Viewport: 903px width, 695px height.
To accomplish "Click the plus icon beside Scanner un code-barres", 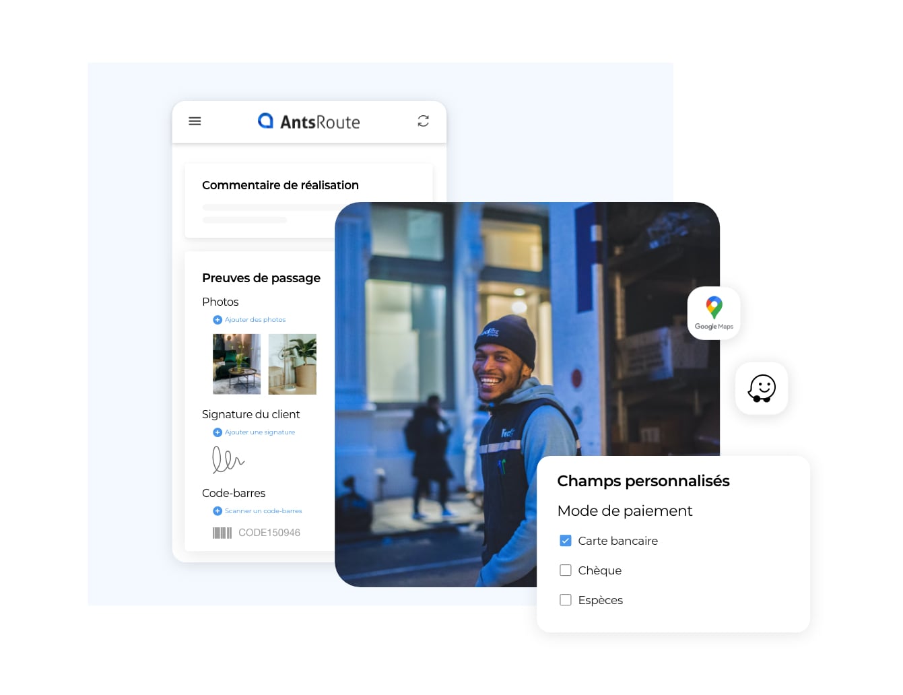I will [x=218, y=511].
